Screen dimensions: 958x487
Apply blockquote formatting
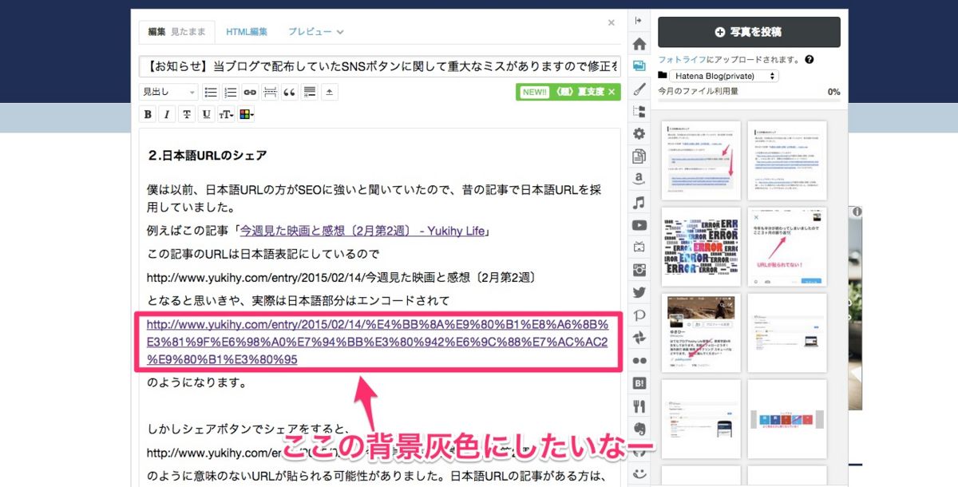[x=290, y=92]
